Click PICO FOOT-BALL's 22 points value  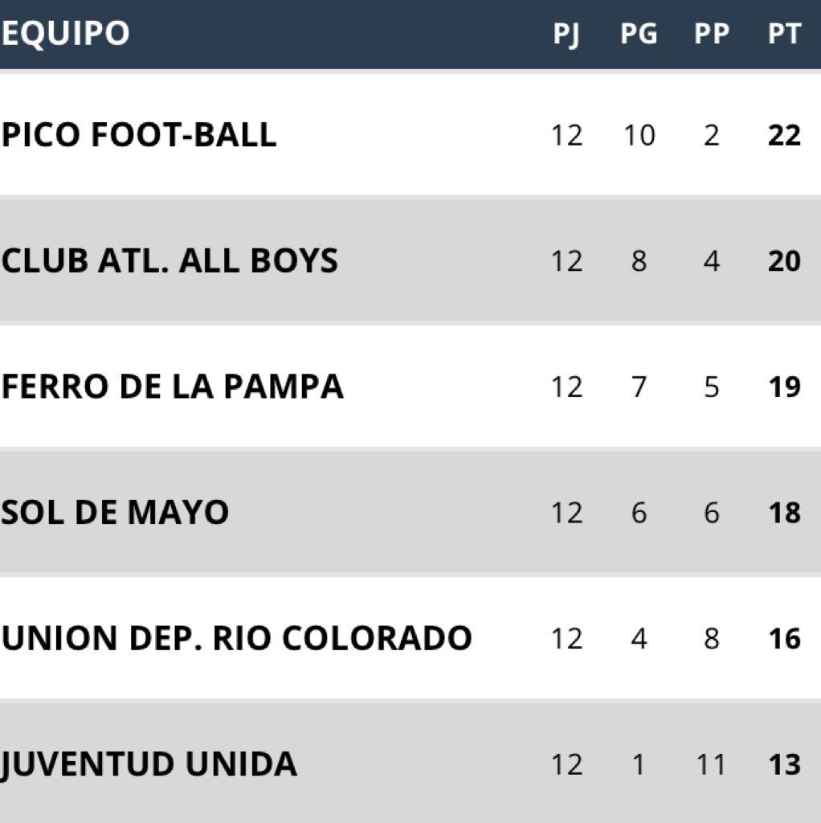(x=784, y=135)
